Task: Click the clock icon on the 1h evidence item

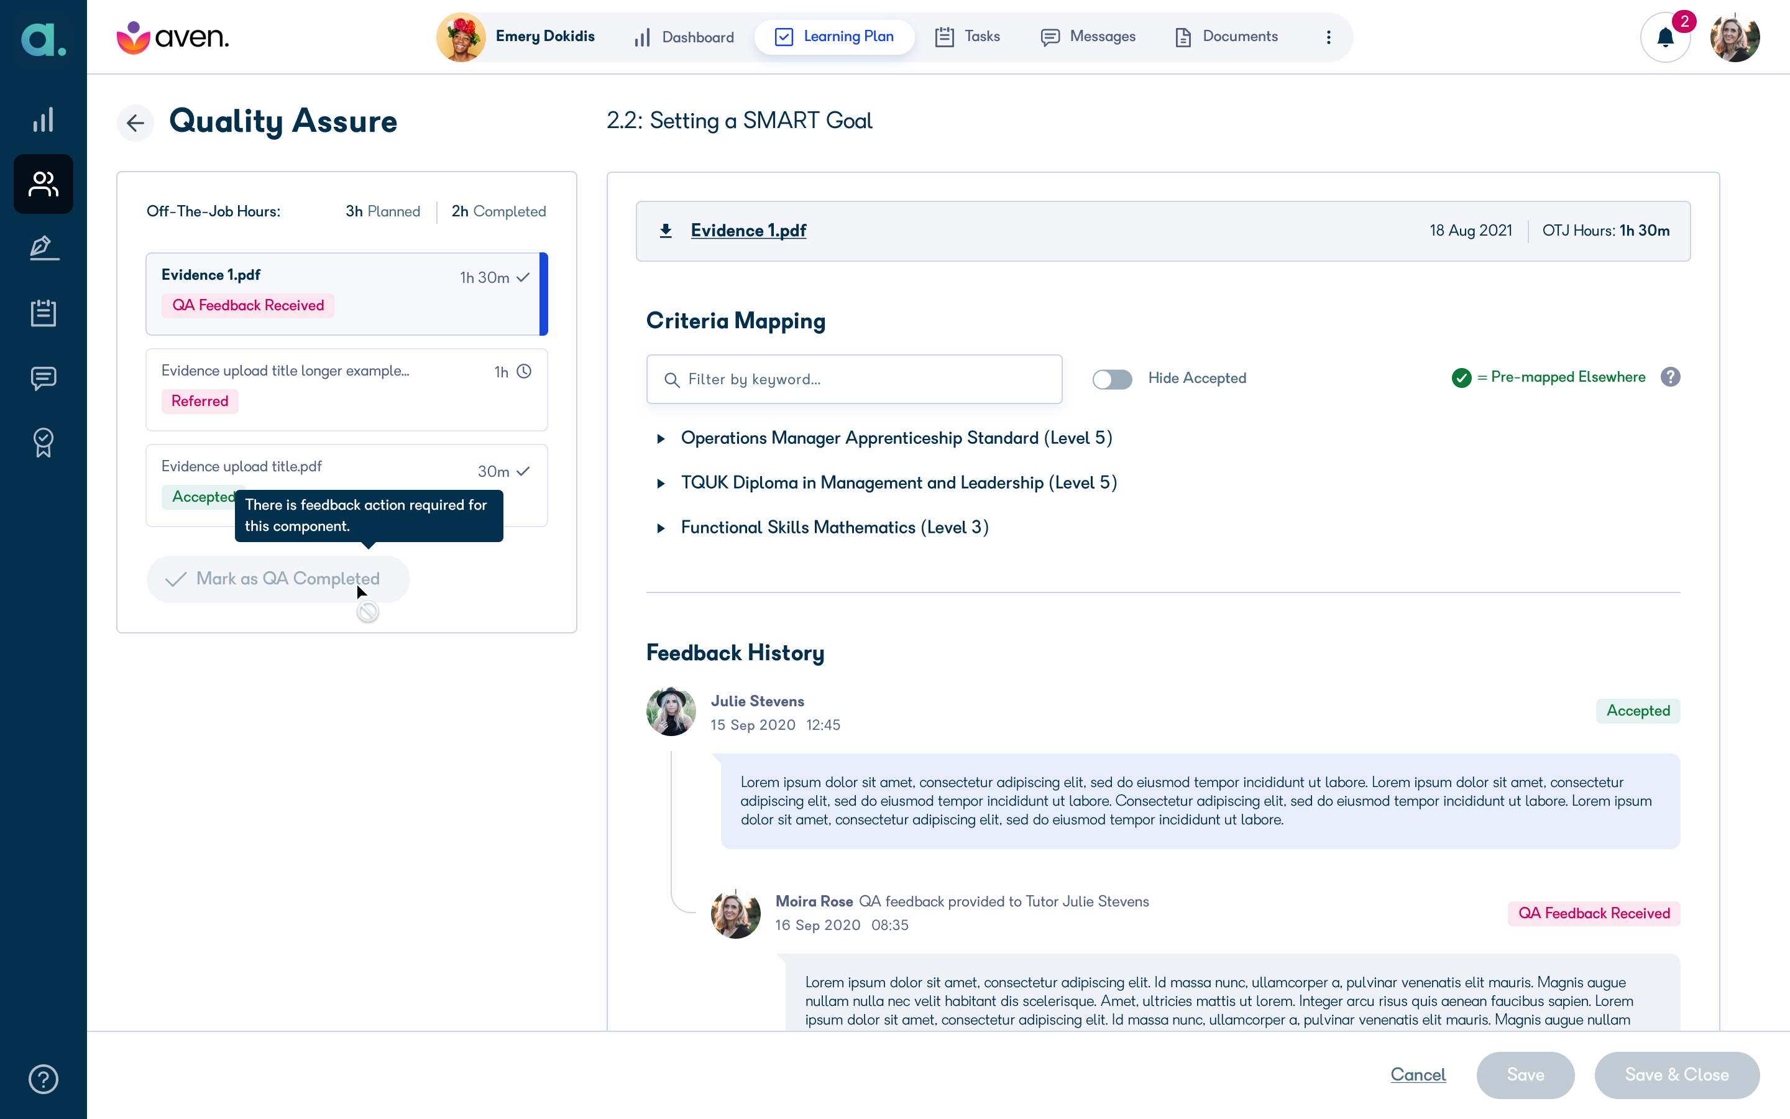Action: [x=524, y=372]
